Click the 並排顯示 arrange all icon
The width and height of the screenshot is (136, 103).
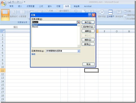[110, 14]
